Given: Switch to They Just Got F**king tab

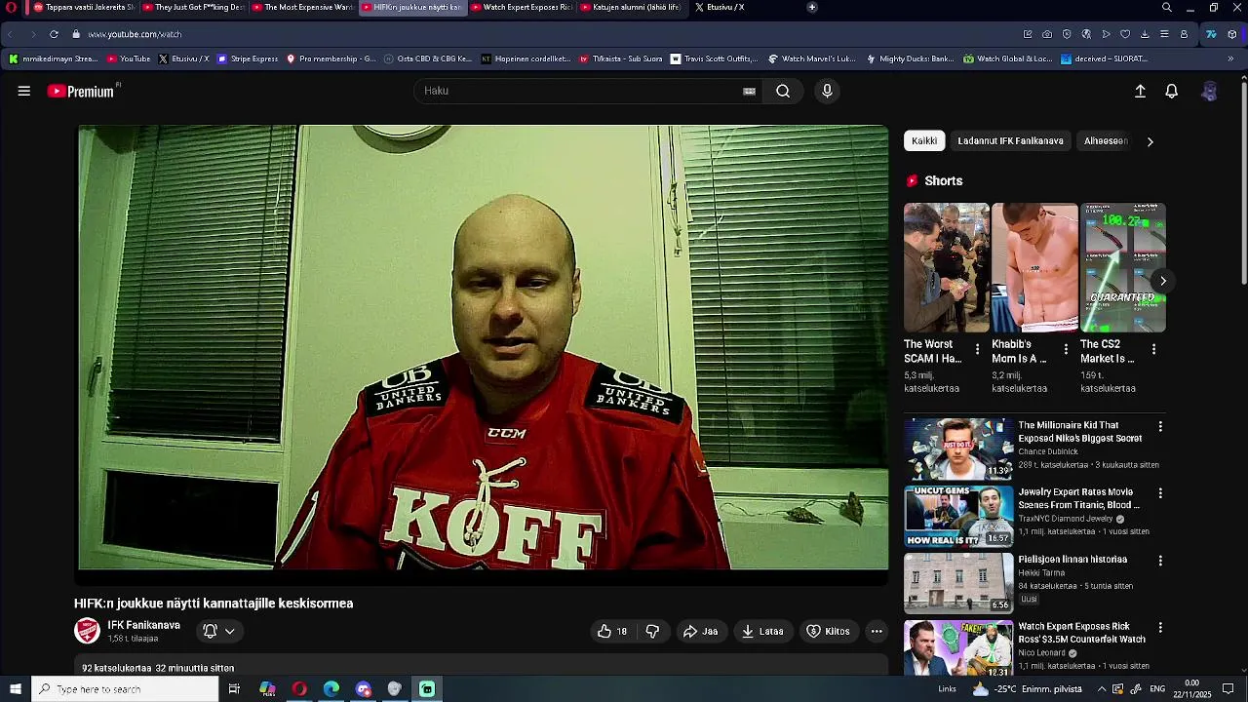Looking at the screenshot, I should (x=193, y=7).
